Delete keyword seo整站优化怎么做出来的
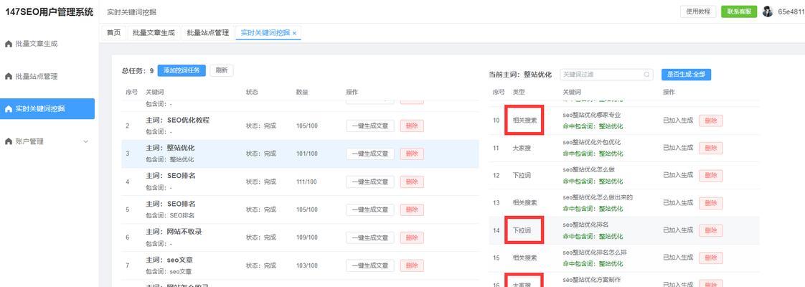 (710, 203)
